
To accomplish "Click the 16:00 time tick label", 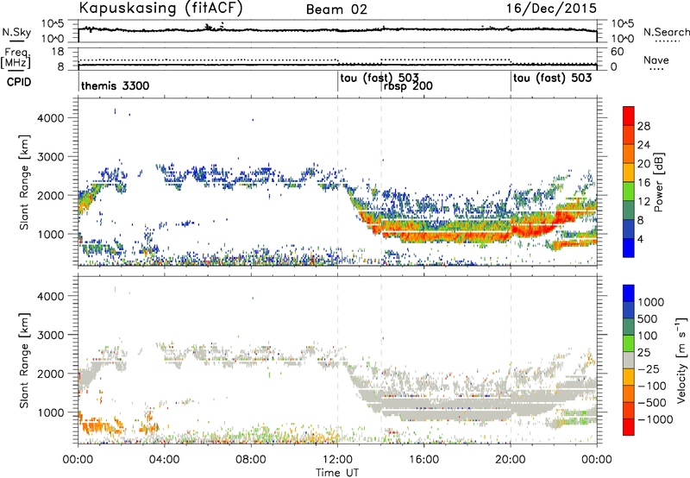I will click(423, 460).
